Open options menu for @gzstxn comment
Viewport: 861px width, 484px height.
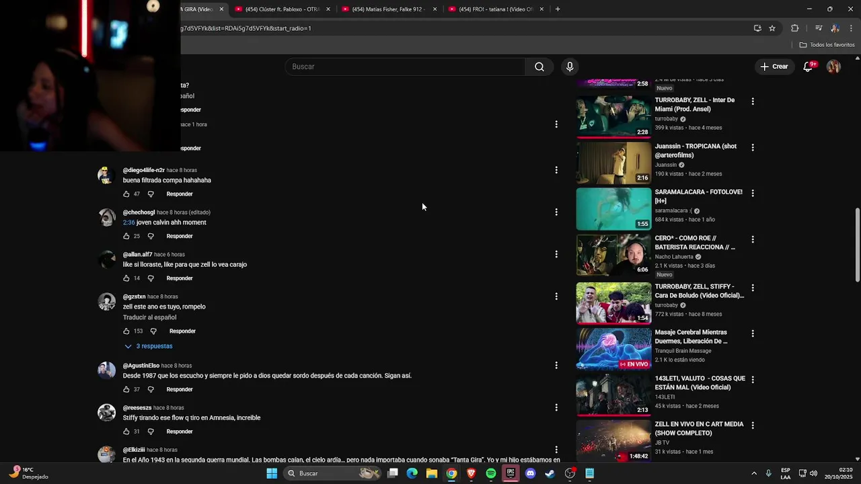[556, 296]
